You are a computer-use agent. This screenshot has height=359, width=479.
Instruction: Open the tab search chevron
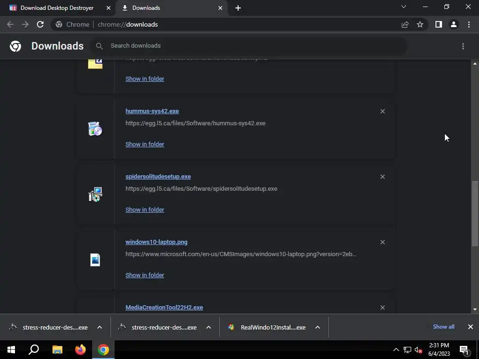tap(404, 7)
